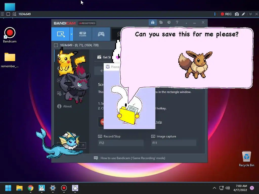Select the rectangle area icon on recording bar

click(8, 14)
